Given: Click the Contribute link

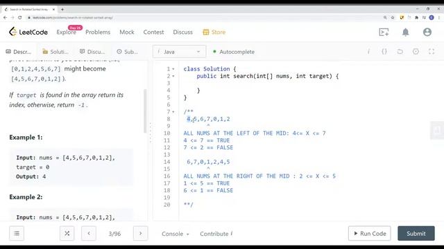Looking at the screenshot, I should tap(216, 234).
